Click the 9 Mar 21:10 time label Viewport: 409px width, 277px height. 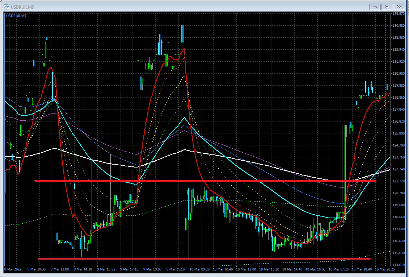click(176, 269)
